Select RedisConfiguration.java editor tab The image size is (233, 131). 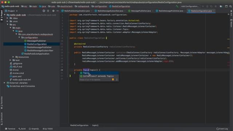[201, 11]
